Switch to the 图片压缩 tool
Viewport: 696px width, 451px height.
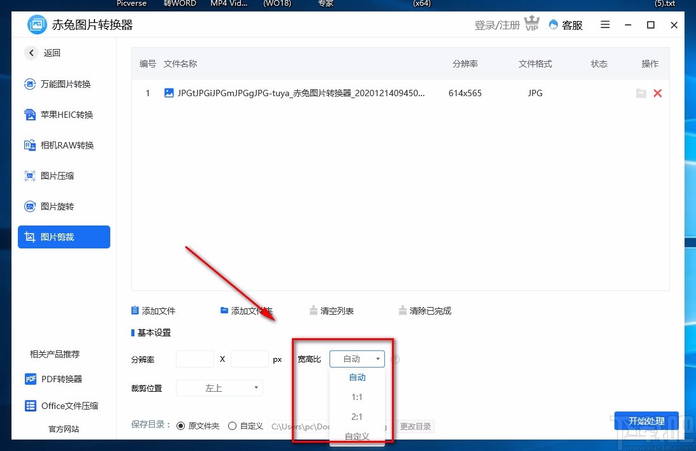64,176
